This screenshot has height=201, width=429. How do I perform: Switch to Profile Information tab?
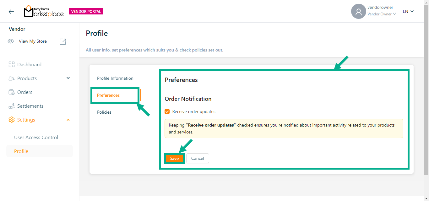(x=115, y=78)
